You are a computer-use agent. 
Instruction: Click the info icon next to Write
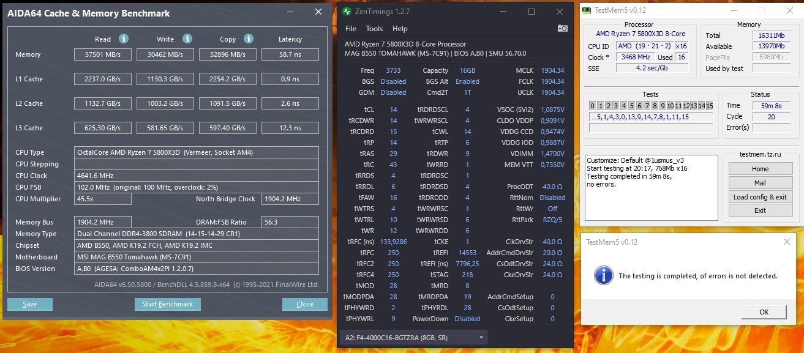(x=186, y=39)
